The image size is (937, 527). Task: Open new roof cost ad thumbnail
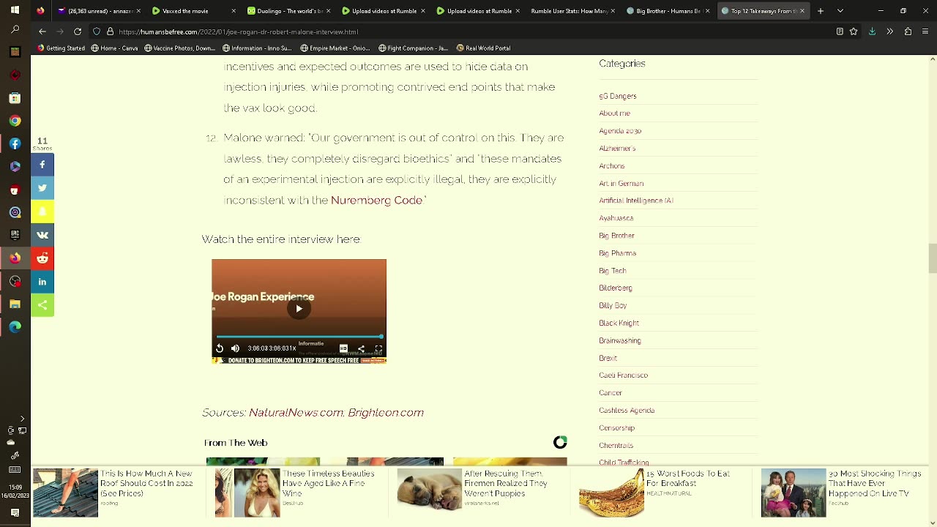pyautogui.click(x=66, y=493)
